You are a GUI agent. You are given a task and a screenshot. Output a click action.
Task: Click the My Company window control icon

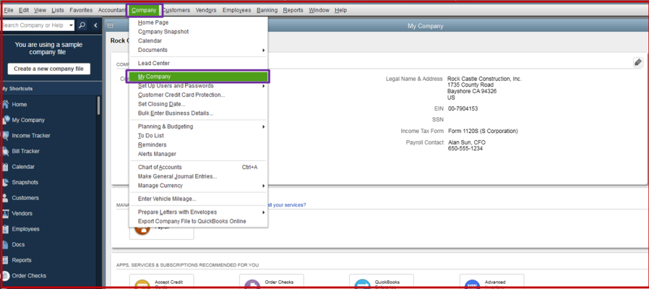(110, 25)
